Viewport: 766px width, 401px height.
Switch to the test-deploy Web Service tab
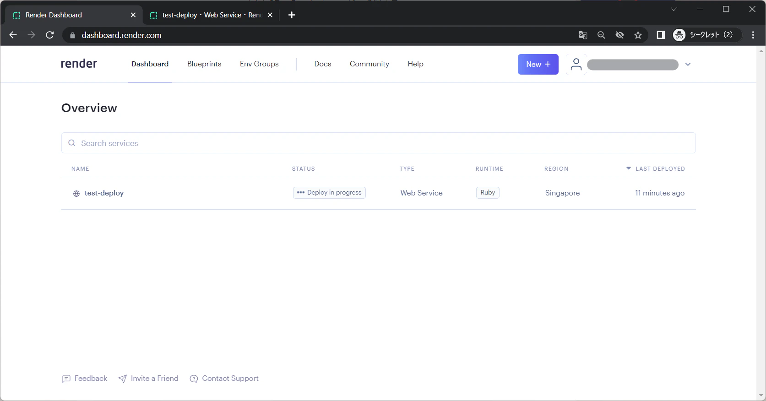coord(212,15)
